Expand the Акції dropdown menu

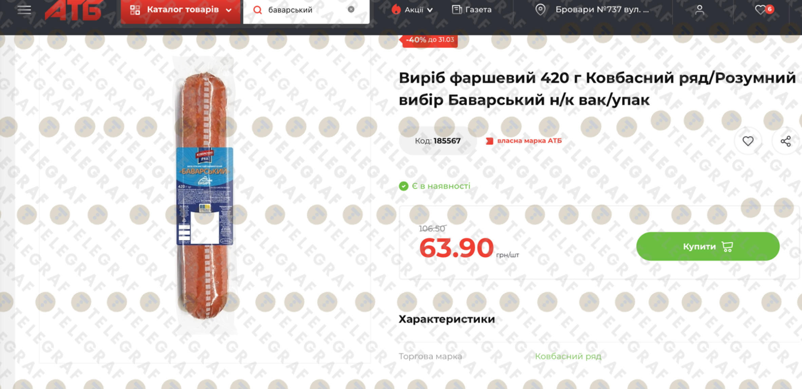click(x=412, y=10)
